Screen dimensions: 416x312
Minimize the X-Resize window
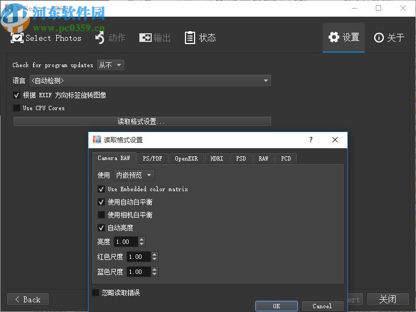(x=354, y=8)
